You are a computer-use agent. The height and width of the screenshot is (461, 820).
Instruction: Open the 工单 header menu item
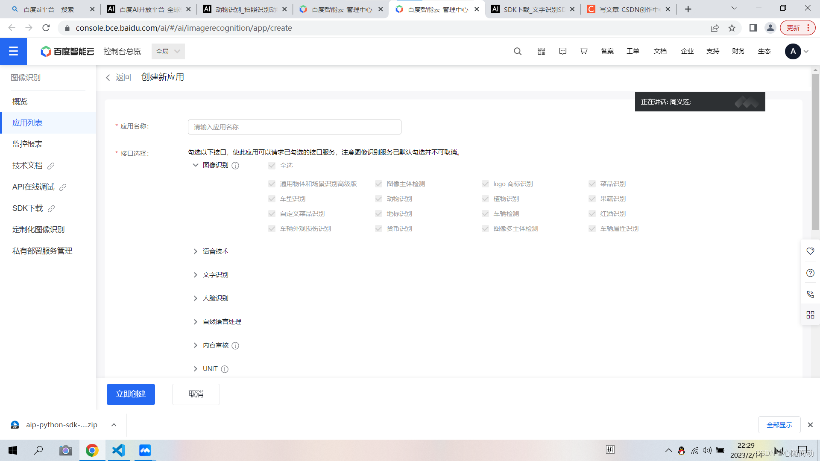click(633, 51)
